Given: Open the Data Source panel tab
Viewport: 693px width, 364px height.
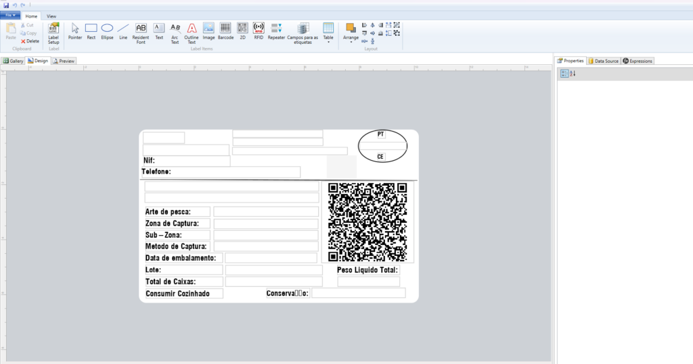Looking at the screenshot, I should point(603,61).
